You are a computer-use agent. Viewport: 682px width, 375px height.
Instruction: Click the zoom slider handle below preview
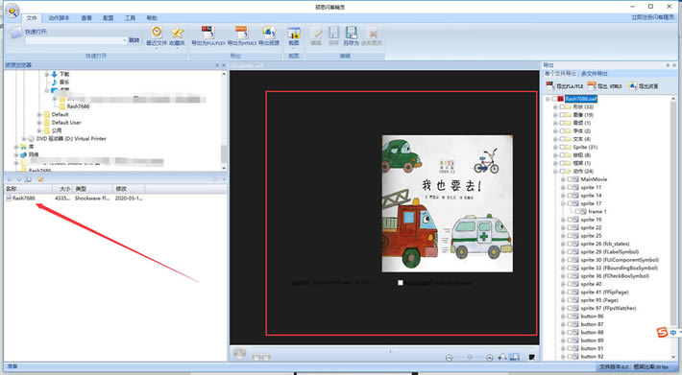click(x=470, y=357)
